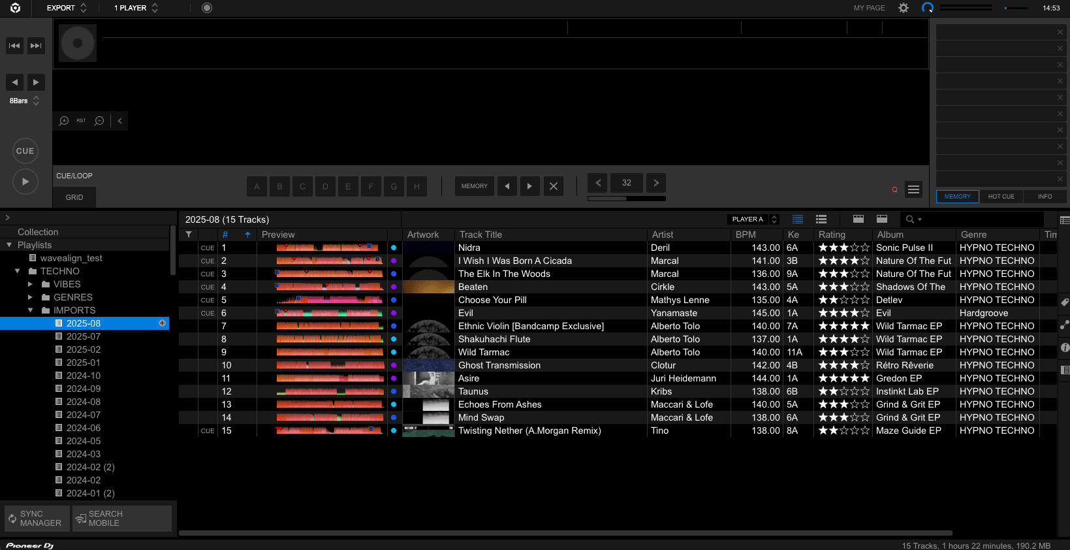The width and height of the screenshot is (1070, 550).
Task: Zoom out on the waveform
Action: point(99,121)
